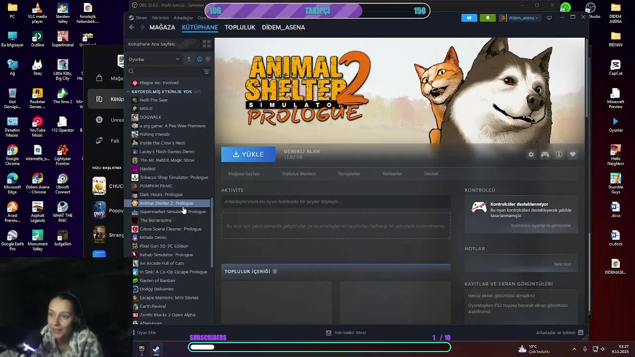This screenshot has height=357, width=635.
Task: Open Destek game tab
Action: coord(431,174)
